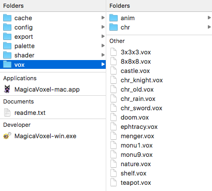This screenshot has width=212, height=191.
Task: Click the shelf.vox file icon
Action: pyautogui.click(x=114, y=173)
